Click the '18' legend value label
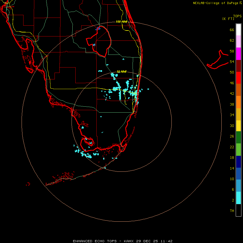The width and height of the screenshot is (243, 243). click(232, 157)
